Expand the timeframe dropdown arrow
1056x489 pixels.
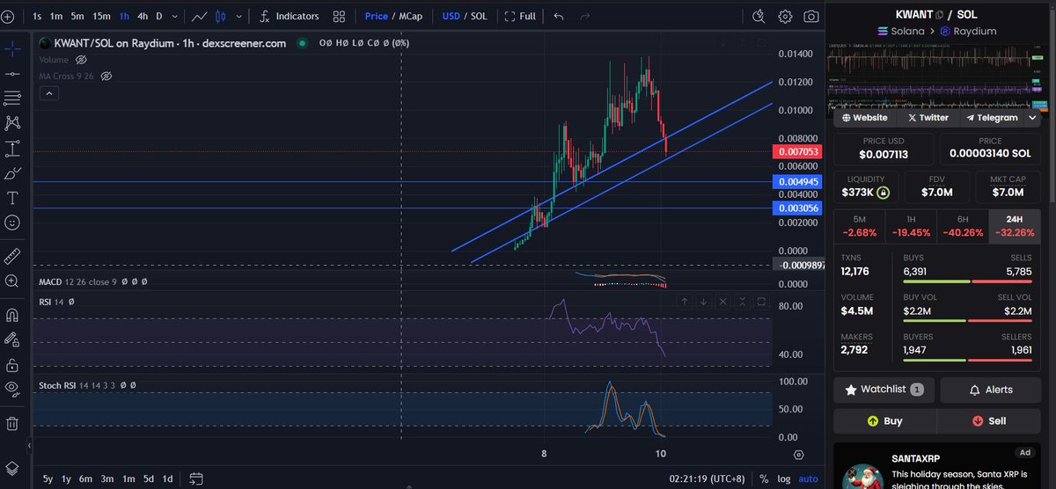175,16
